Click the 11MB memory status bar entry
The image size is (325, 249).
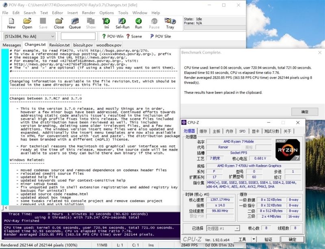click(102, 245)
